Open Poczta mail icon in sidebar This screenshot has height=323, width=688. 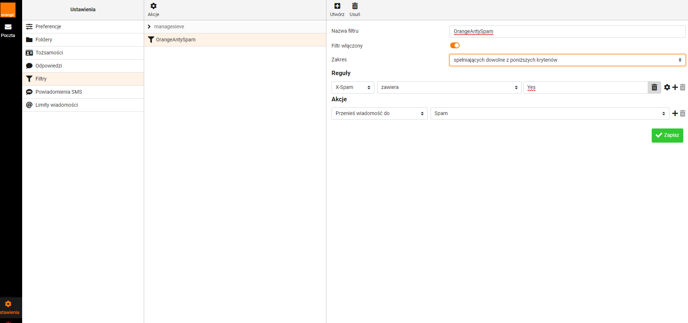point(8,27)
